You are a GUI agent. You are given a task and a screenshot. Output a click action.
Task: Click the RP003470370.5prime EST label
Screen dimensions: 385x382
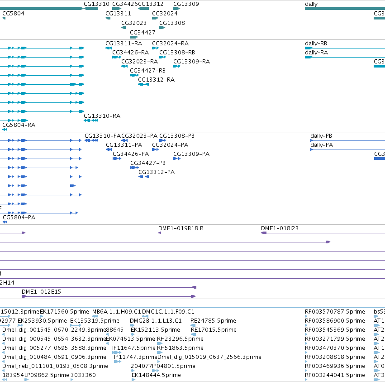(335, 348)
